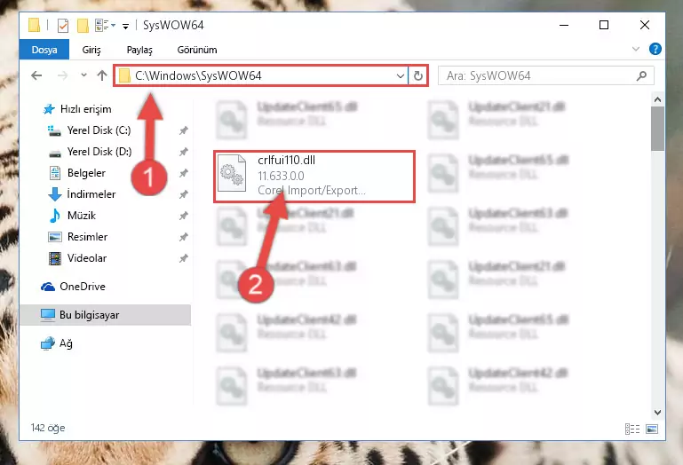Click the scroll down arrow of file list
Image resolution: width=683 pixels, height=465 pixels.
click(657, 412)
